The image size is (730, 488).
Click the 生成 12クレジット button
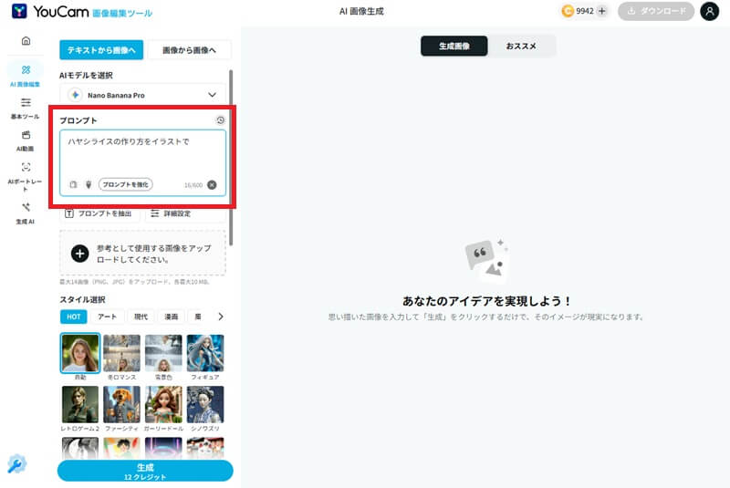click(145, 471)
